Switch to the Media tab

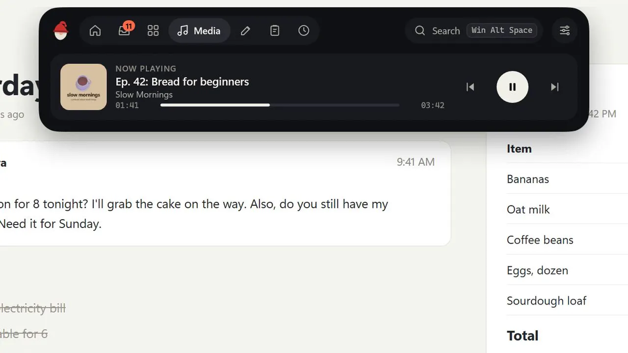pyautogui.click(x=199, y=31)
